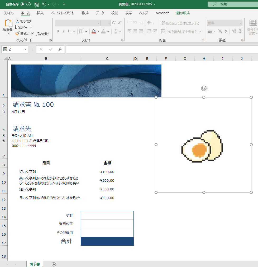Click the Redo arrow icon
The width and height of the screenshot is (258, 267).
coord(54,4)
